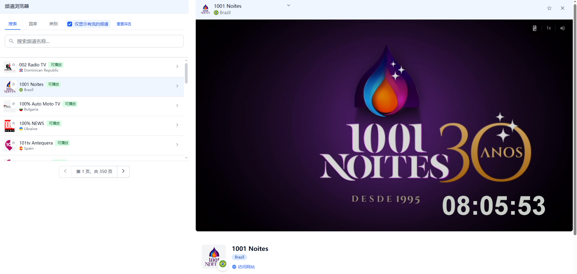Viewport: 577px width, 274px height.
Task: Expand the dropdown beside the 1001 Noites title
Action: point(288,5)
